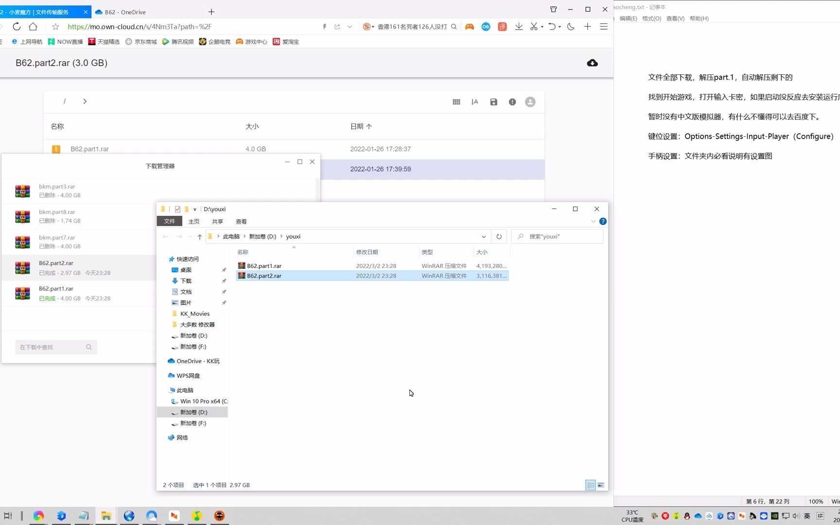Screen dimensions: 840x525
Task: Click 名称 column header in Explorer
Action: (294, 252)
